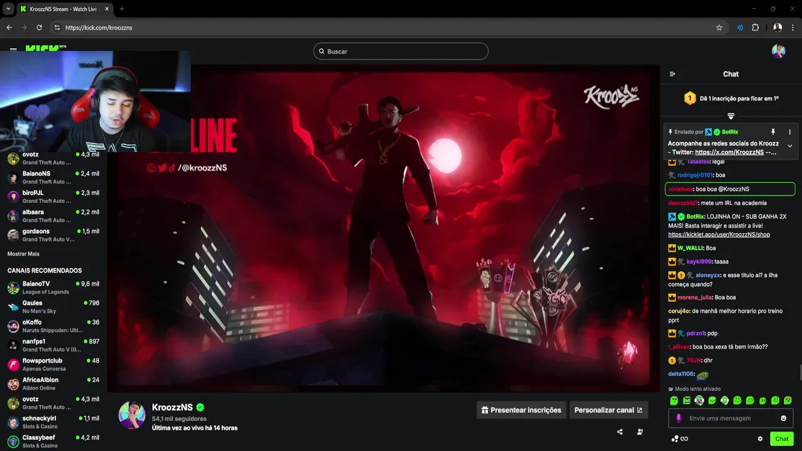This screenshot has width=802, height=451.
Task: Click the 'Presentear inscrições' button
Action: [521, 410]
